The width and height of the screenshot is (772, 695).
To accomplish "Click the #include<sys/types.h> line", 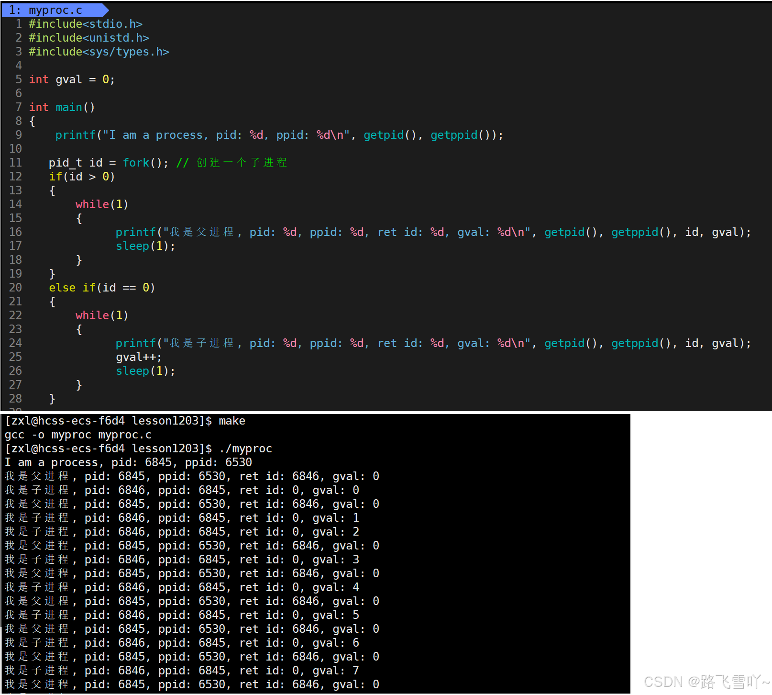I will pos(99,52).
